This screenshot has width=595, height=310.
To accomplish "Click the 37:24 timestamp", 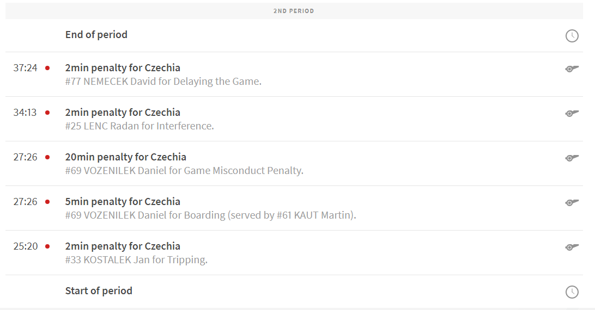I will (26, 68).
